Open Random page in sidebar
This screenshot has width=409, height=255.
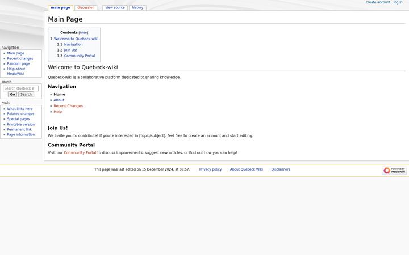pyautogui.click(x=19, y=63)
